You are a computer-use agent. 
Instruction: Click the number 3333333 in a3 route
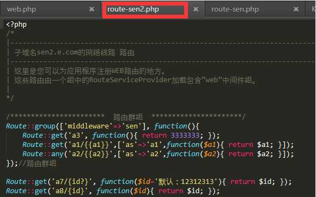[x=185, y=136]
